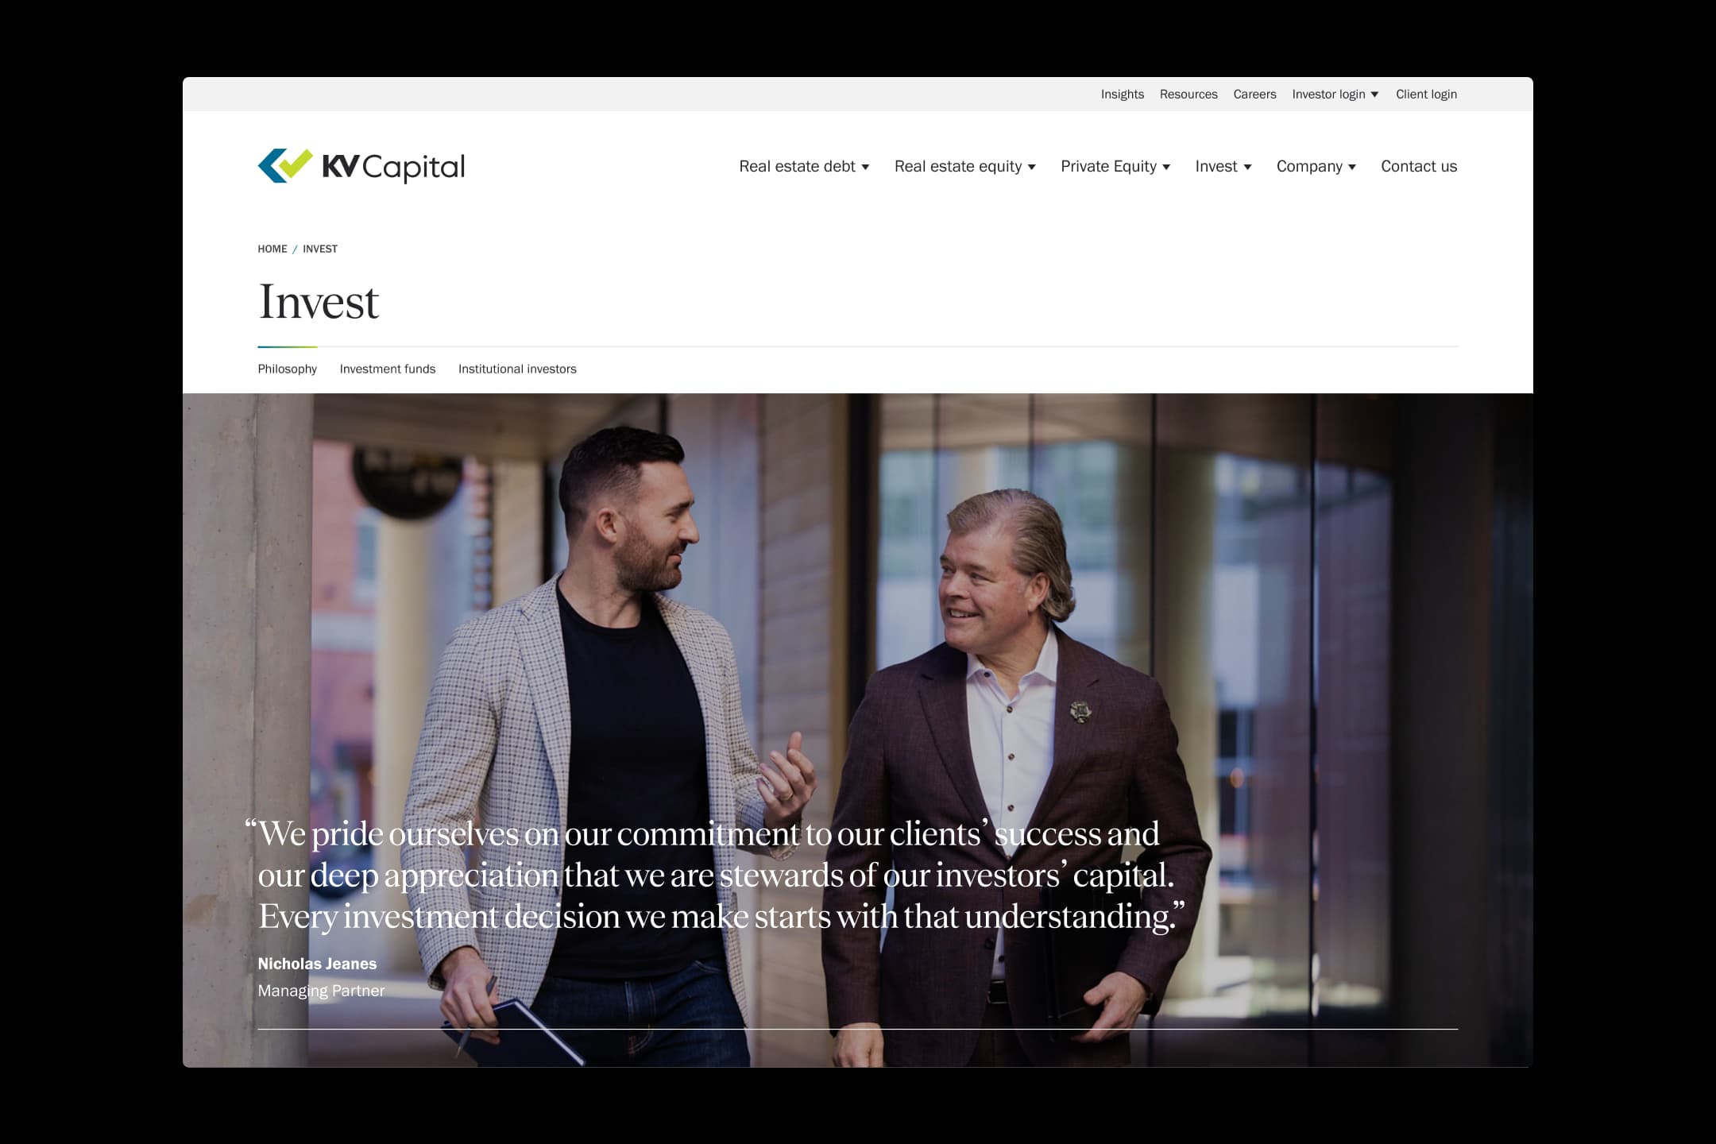Open the Institutional investors tab
The height and width of the screenshot is (1144, 1716).
517,369
